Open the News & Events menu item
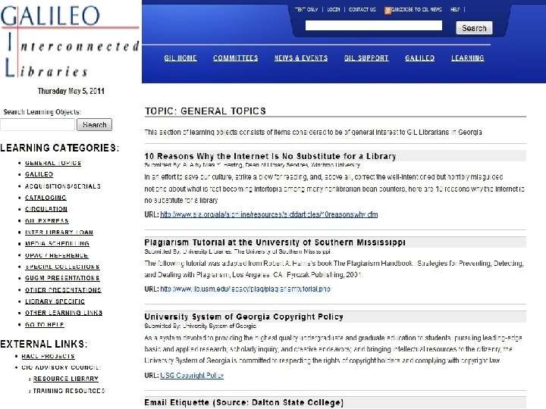546x409 pixels. click(x=301, y=58)
